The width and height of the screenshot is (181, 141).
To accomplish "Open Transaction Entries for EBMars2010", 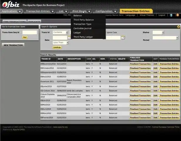I will pyautogui.click(x=169, y=113).
